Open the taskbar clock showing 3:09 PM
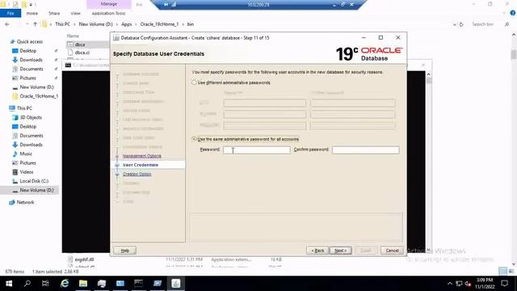This screenshot has height=291, width=517. click(x=485, y=284)
